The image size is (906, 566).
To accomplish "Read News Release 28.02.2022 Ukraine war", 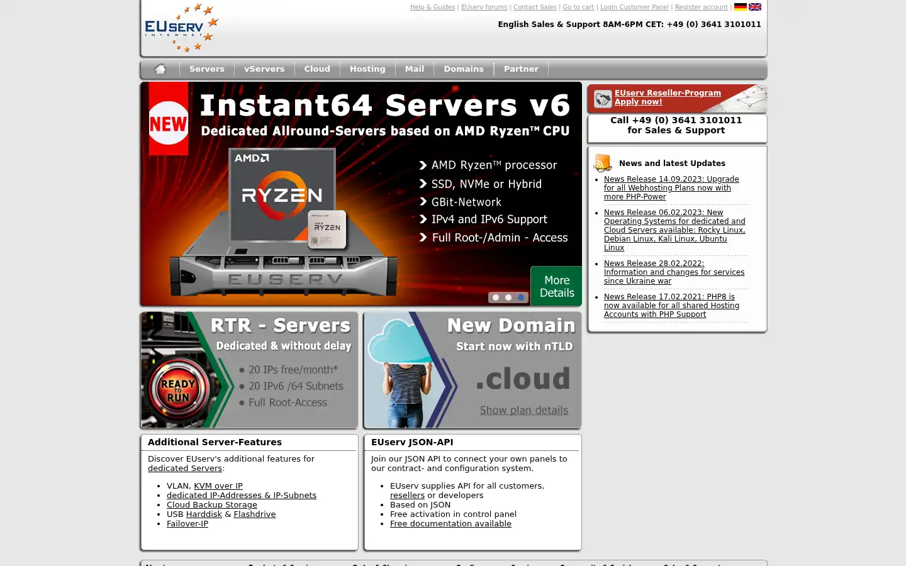I will coord(674,272).
